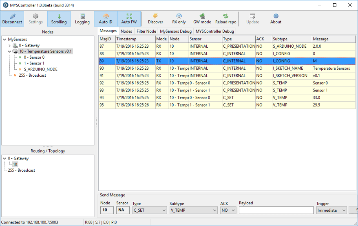Switch to the Filter Node tab
The width and height of the screenshot is (358, 226).
146,31
